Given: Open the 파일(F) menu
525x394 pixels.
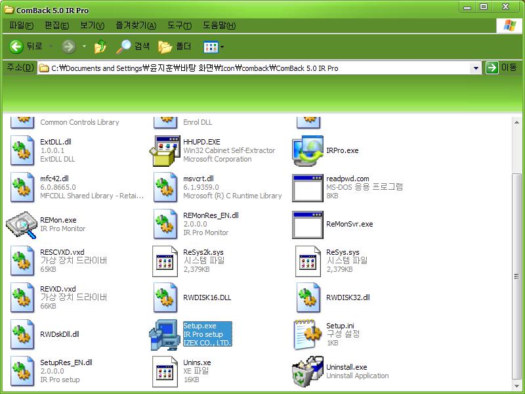Looking at the screenshot, I should pos(21,26).
